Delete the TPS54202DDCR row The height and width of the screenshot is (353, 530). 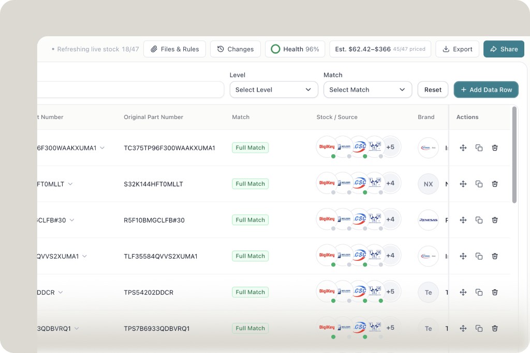495,292
